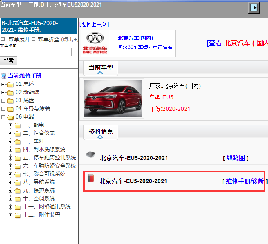The image size is (268, 244).
Task: Click folder icon of 七、影音可视系统
Action: pyautogui.click(x=18, y=175)
